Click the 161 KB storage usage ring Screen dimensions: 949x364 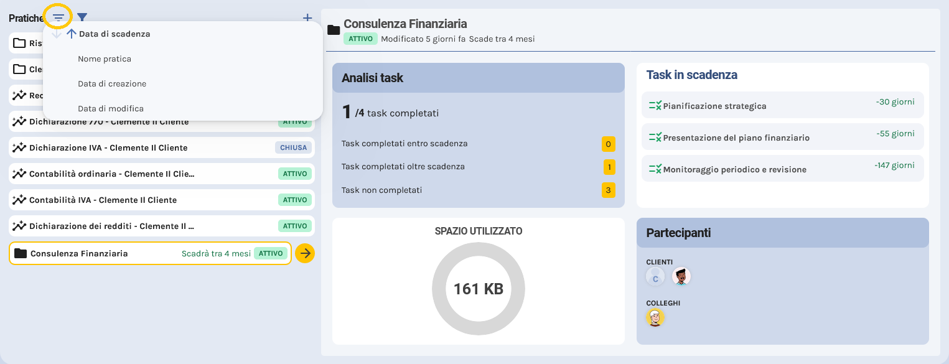pyautogui.click(x=478, y=289)
